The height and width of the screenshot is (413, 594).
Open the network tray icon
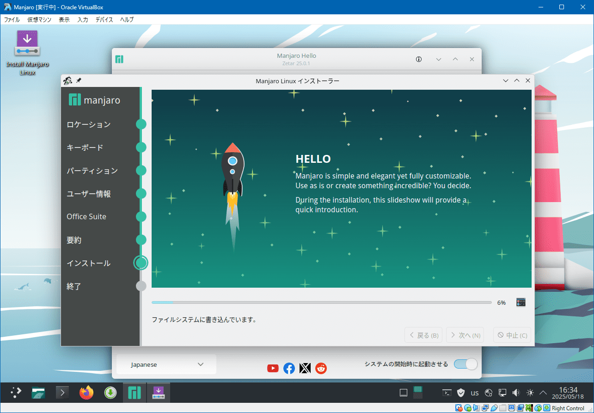(502, 393)
